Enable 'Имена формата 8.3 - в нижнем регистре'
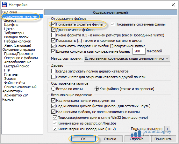The width and height of the screenshot is (179, 144). tap(53, 35)
